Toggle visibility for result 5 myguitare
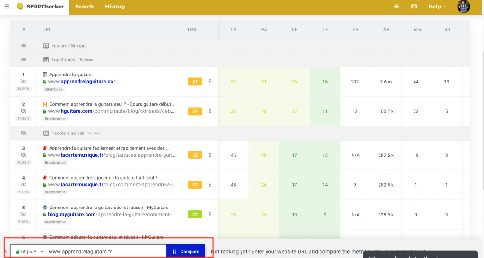Screen dimensions: 484x258 pos(24,214)
